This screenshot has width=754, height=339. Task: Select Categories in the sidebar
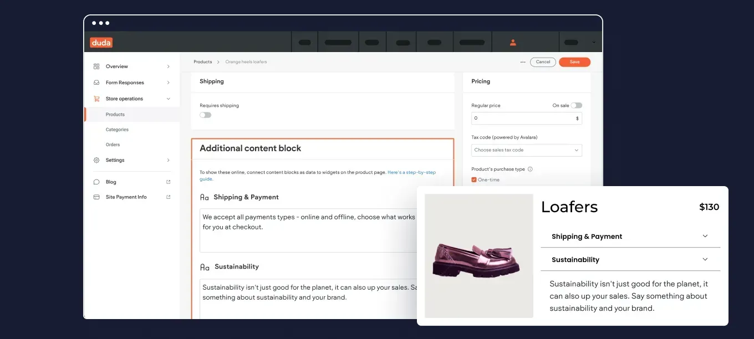click(x=117, y=130)
